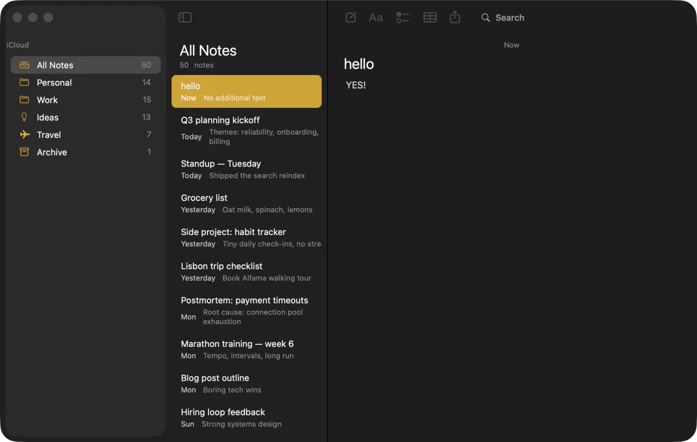Open the 'Lisbon trip checklist' note
The image size is (697, 442).
point(246,272)
